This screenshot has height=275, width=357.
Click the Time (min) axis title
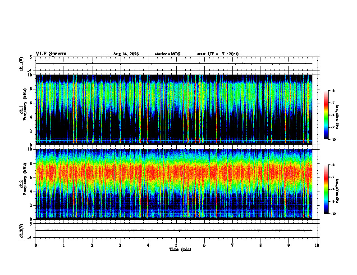(180, 249)
